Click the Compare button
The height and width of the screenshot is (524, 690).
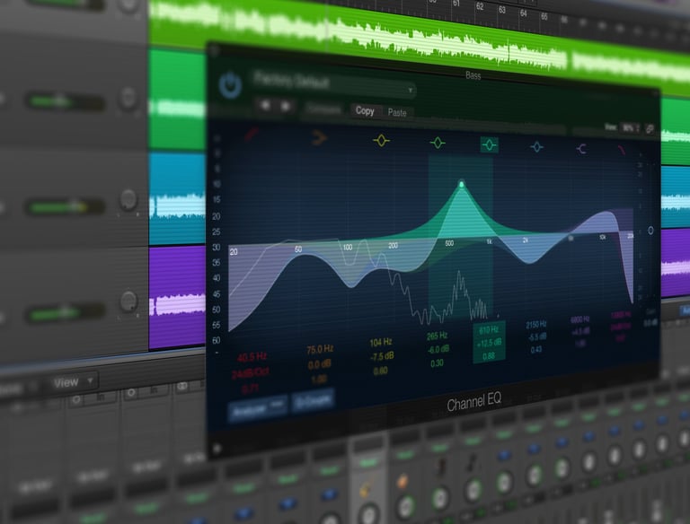point(323,109)
